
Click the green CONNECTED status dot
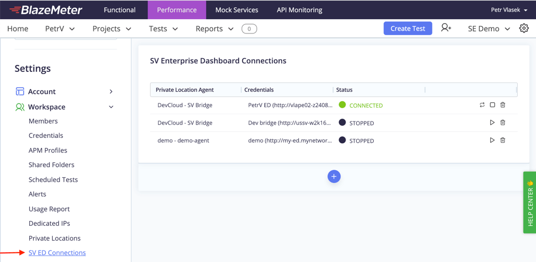pos(342,105)
